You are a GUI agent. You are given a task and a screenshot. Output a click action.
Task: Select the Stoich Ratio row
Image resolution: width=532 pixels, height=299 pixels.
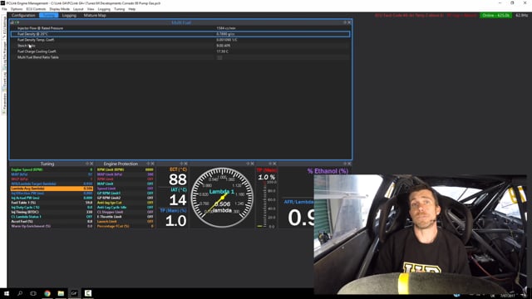click(x=180, y=46)
